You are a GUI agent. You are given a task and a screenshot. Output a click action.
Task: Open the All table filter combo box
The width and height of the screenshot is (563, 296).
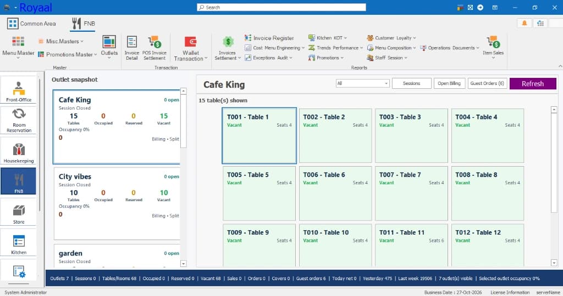(363, 83)
